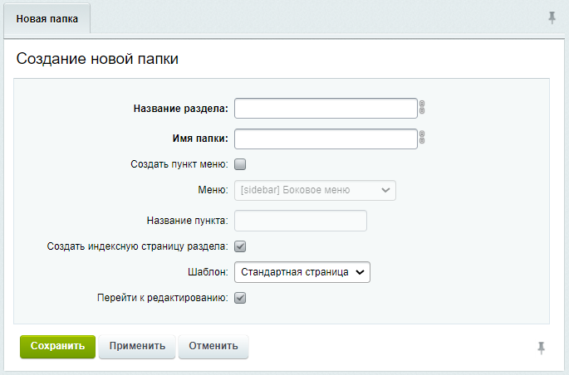Click the Название пункта text box

(301, 220)
